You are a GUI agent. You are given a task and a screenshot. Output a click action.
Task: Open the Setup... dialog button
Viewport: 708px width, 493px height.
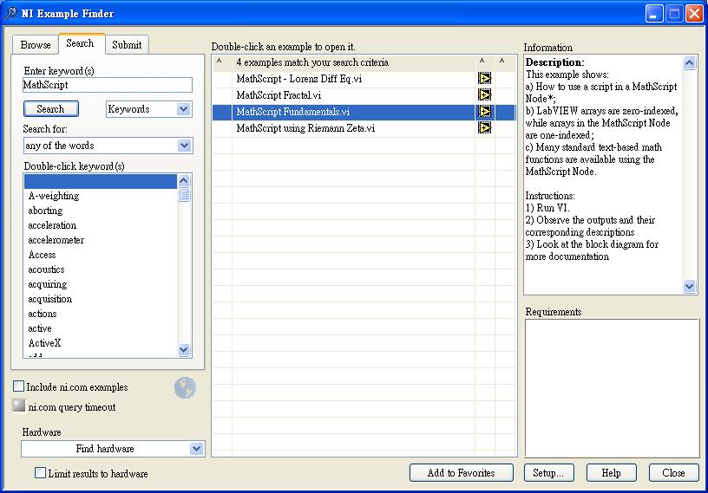click(x=548, y=473)
